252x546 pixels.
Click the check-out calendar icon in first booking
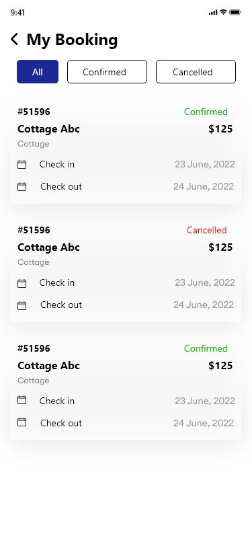tap(22, 187)
